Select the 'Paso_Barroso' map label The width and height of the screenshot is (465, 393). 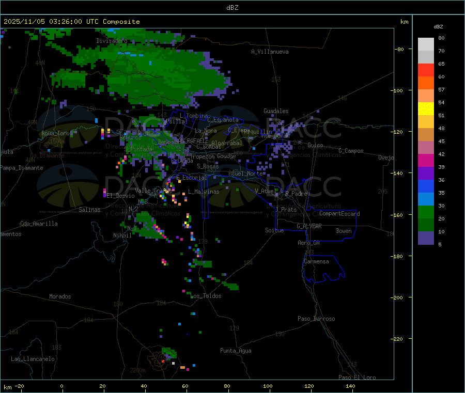(316, 319)
